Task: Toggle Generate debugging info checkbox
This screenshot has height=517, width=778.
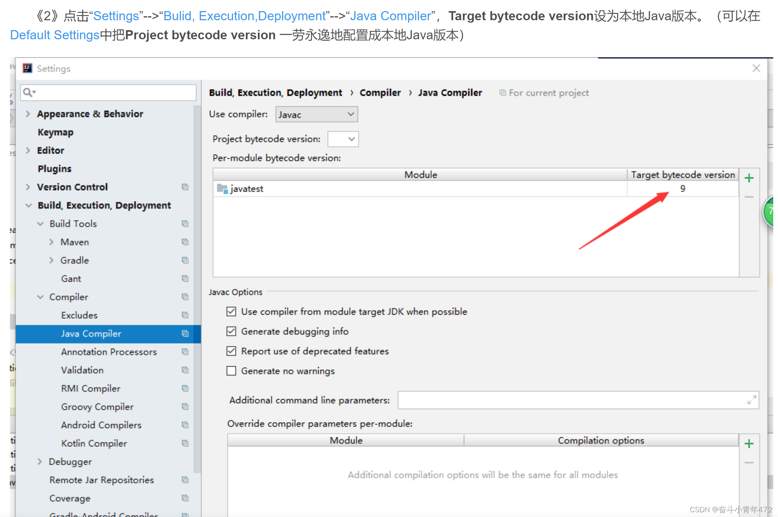Action: point(231,331)
